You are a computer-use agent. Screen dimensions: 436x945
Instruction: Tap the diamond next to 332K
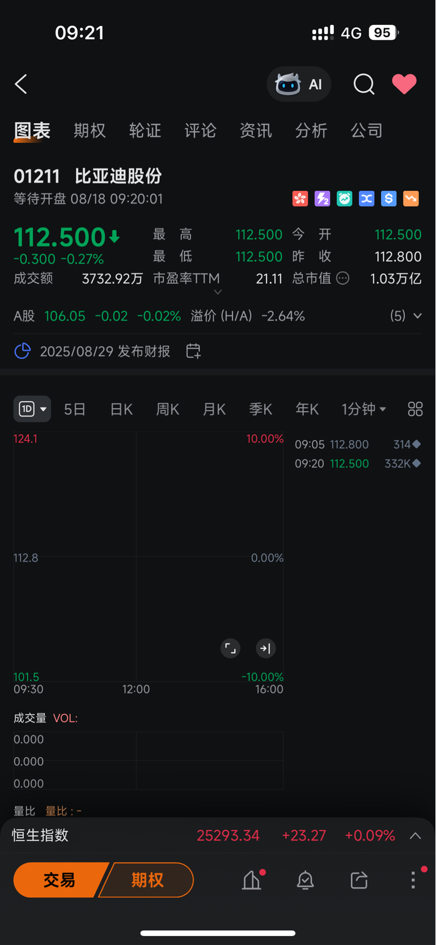(x=417, y=464)
